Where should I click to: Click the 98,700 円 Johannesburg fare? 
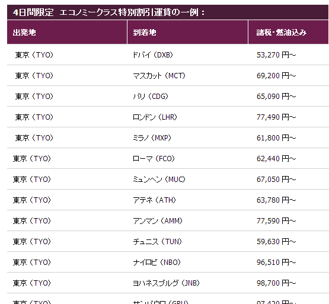pos(276,283)
